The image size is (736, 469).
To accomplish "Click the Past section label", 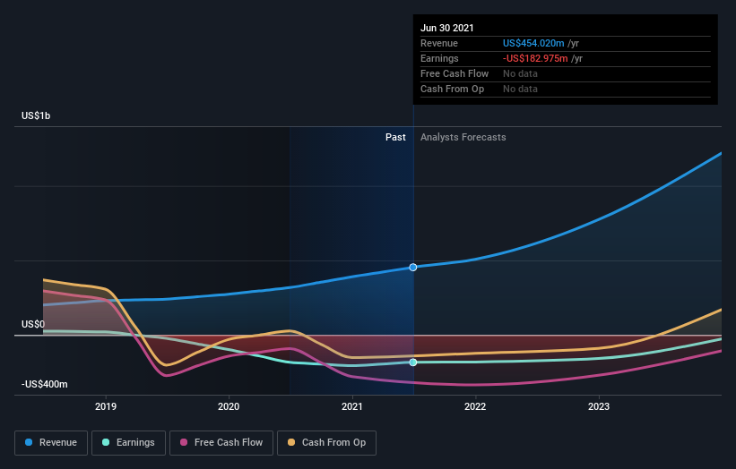I will 395,137.
